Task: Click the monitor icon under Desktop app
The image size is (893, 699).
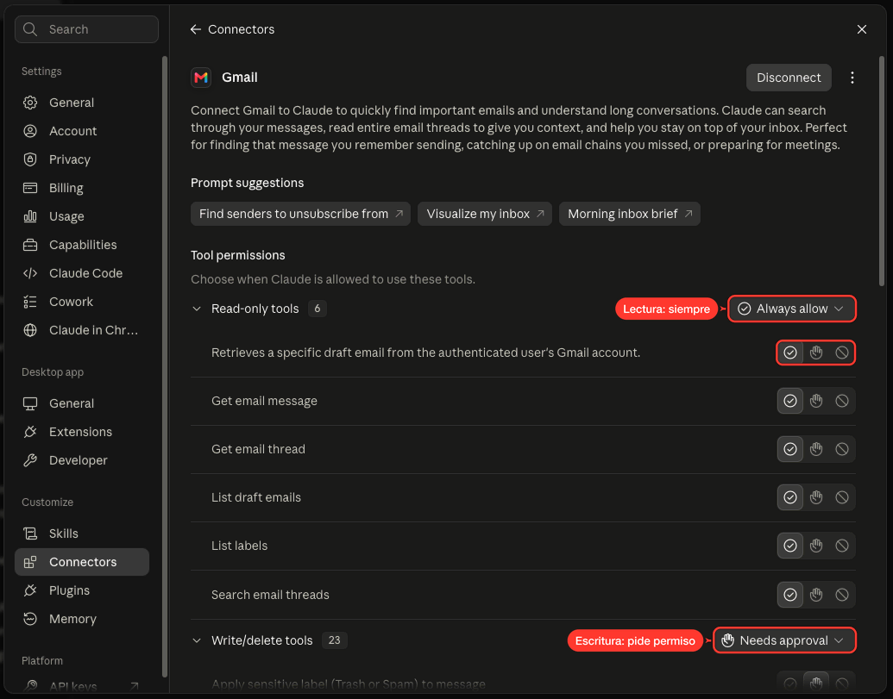Action: click(30, 404)
